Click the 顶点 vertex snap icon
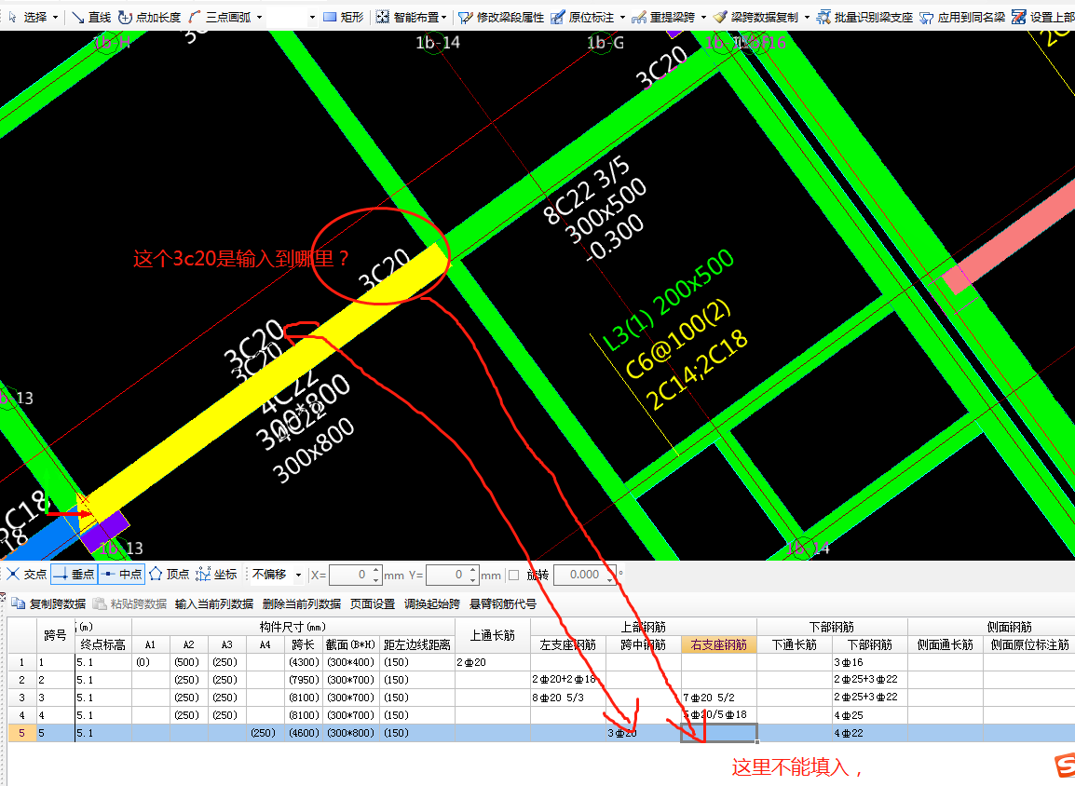 tap(156, 575)
